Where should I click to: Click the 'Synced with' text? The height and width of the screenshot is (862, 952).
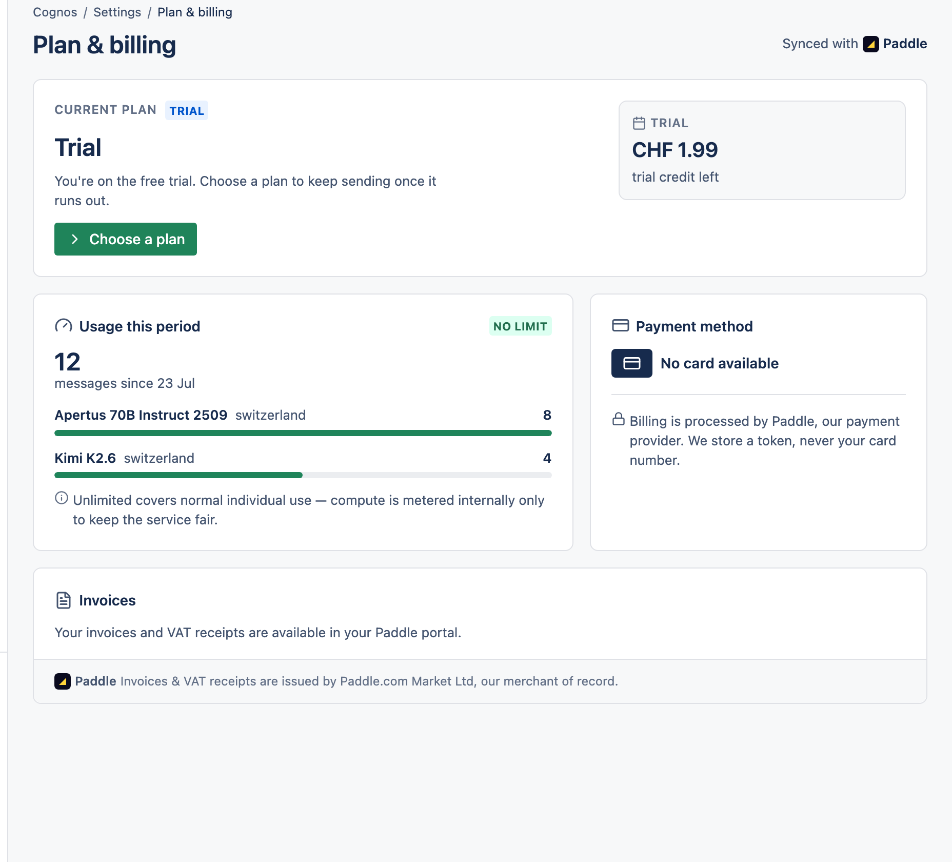(820, 44)
